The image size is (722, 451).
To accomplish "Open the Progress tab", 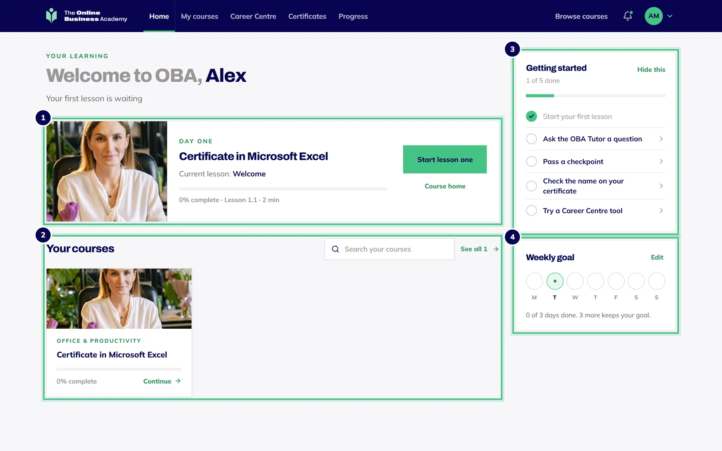I will point(353,16).
